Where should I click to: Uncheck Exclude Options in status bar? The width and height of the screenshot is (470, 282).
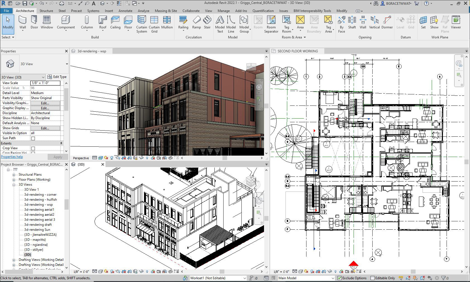tap(340, 278)
